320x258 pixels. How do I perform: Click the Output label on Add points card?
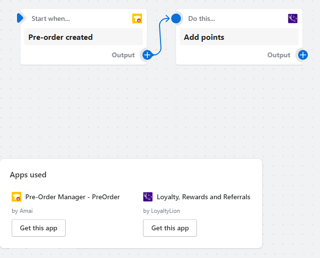tap(279, 55)
